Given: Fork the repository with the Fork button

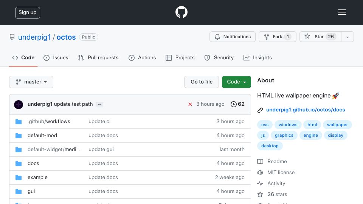Looking at the screenshot, I should (277, 37).
